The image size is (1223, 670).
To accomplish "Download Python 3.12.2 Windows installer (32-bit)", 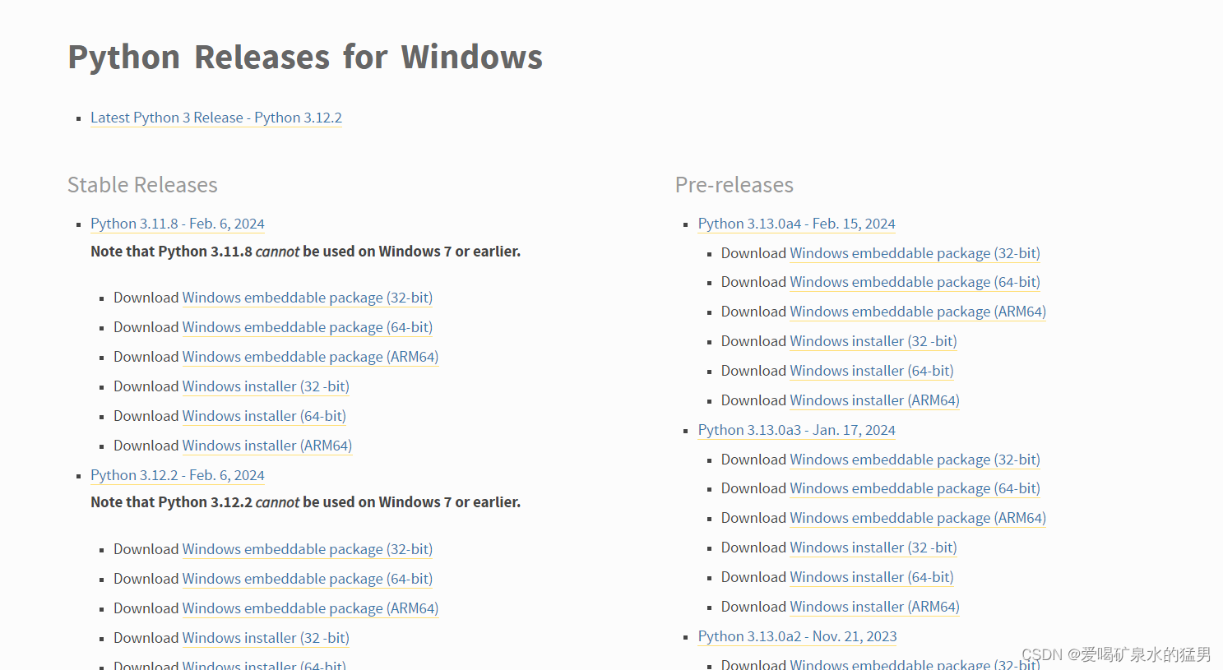I will (x=266, y=638).
